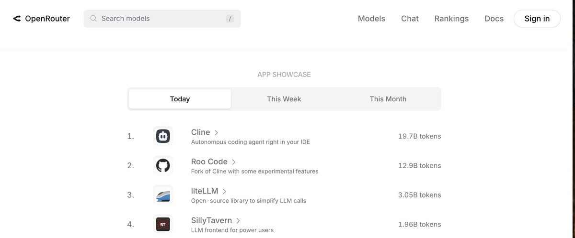Click the Sign in button
Image resolution: width=575 pixels, height=238 pixels.
pos(537,19)
